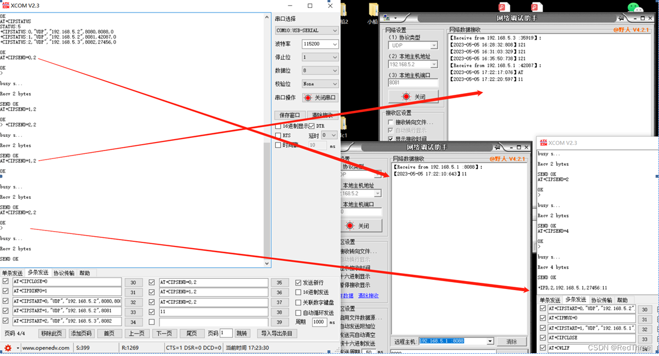The height and width of the screenshot is (356, 659).
Task: Open the first red PDF desktop file icon
Action: tap(503, 6)
